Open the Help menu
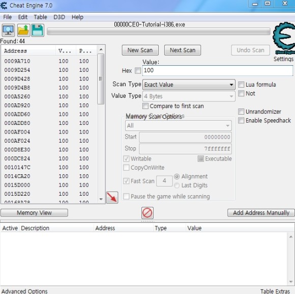This screenshot has width=295, height=294. pos(77,17)
